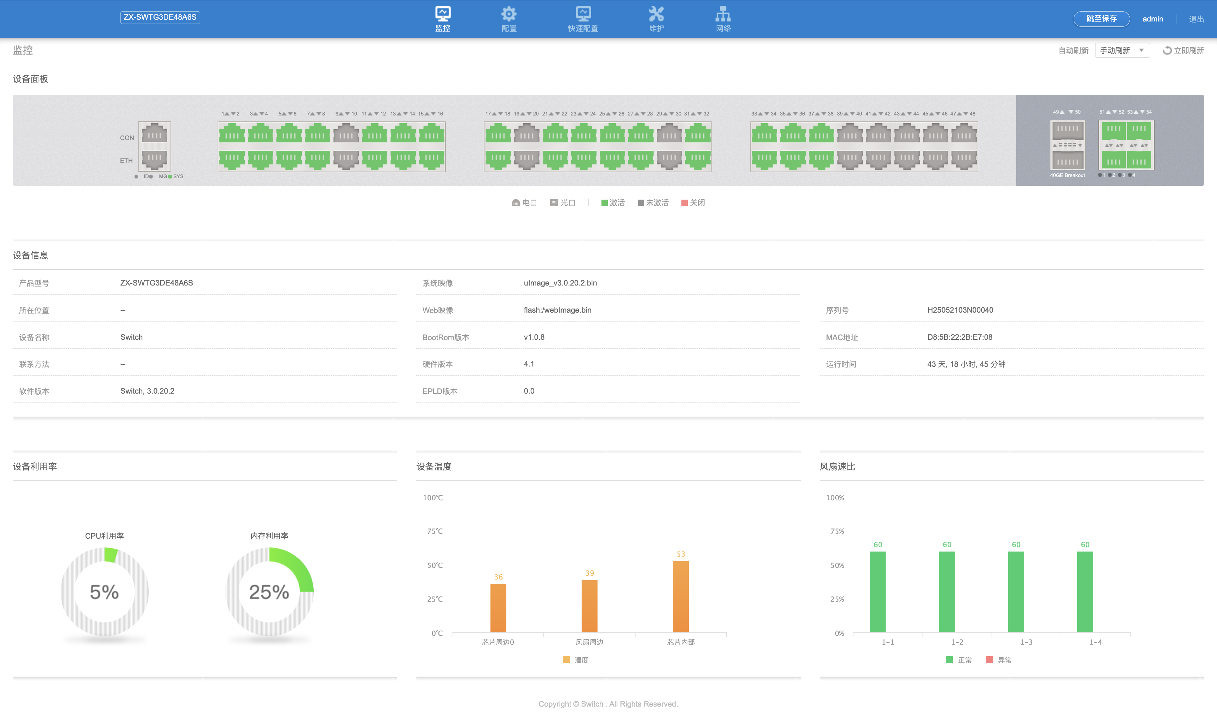Go to 快速配置 quick setup
1217x714 pixels.
pos(583,14)
